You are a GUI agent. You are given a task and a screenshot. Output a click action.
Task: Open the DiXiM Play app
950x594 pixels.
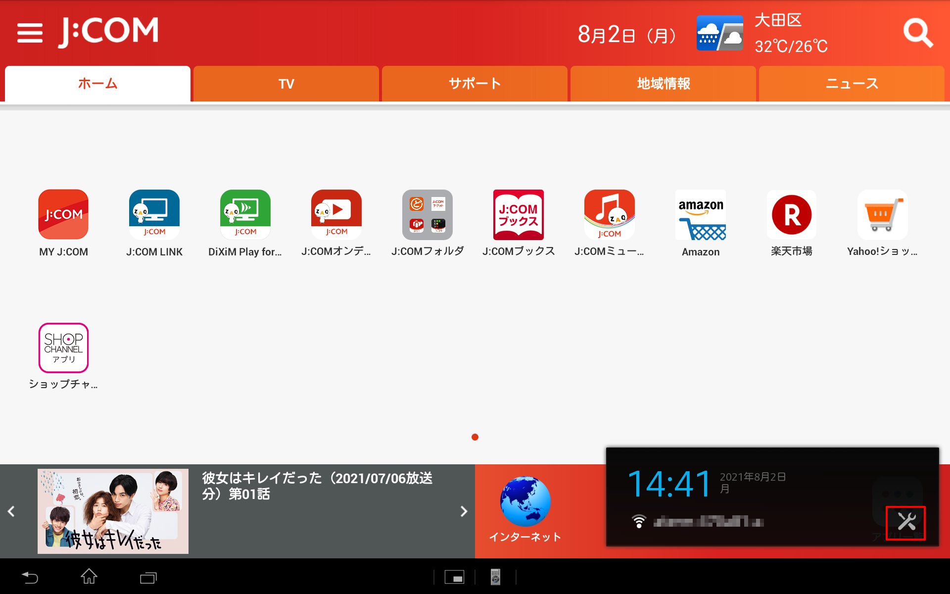245,214
